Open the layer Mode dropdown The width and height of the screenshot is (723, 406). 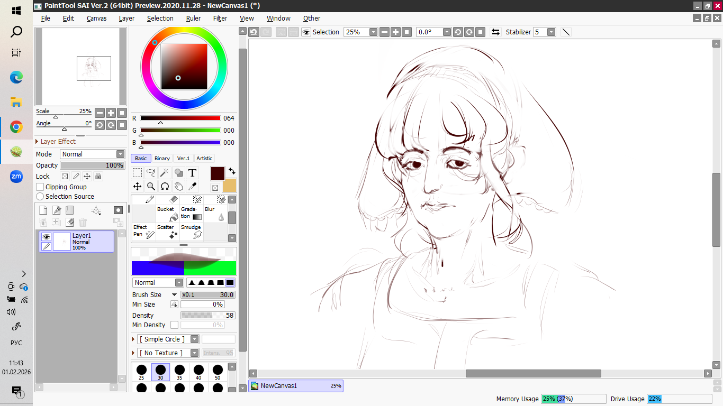[x=92, y=154]
